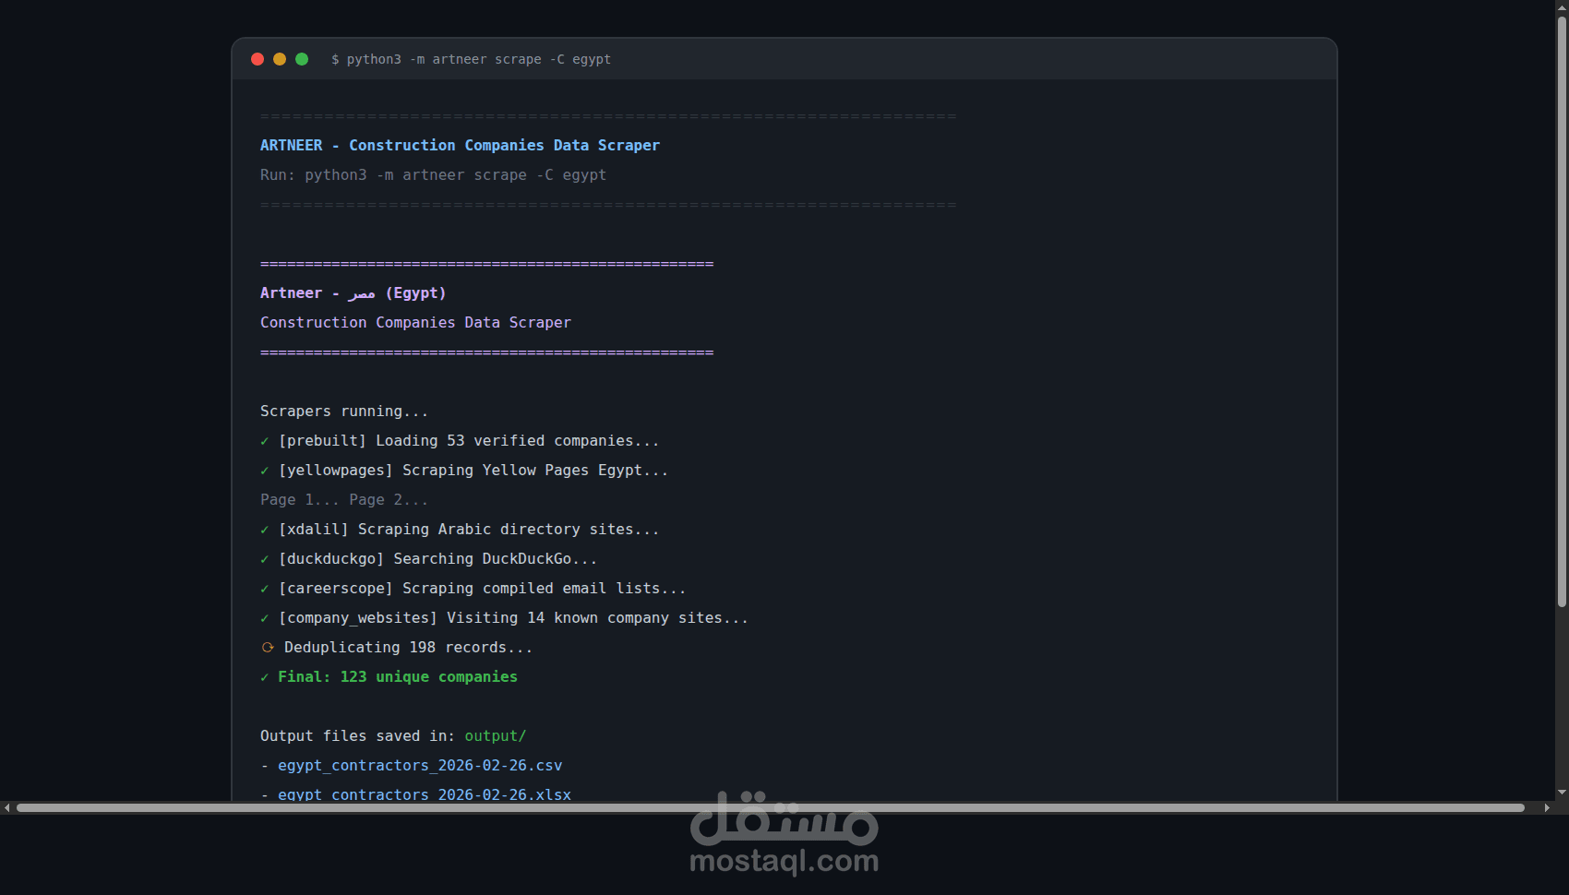
Task: Click the yellow minimize dot in the terminal title bar
Action: point(280,59)
